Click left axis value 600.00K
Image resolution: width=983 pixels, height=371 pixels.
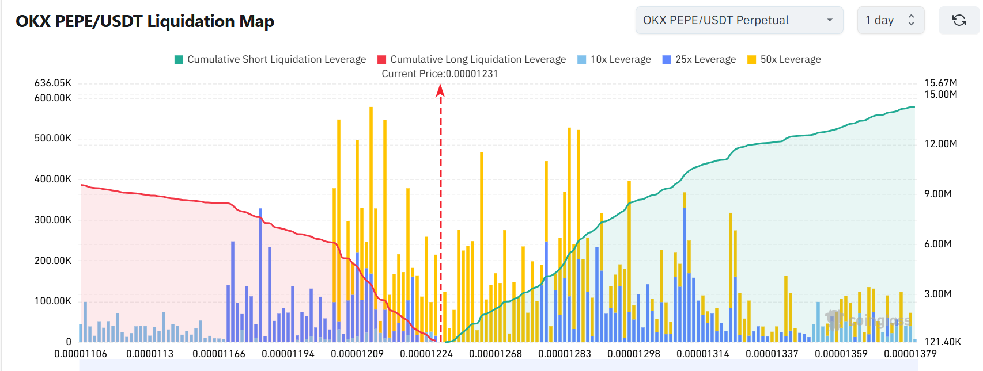[53, 98]
